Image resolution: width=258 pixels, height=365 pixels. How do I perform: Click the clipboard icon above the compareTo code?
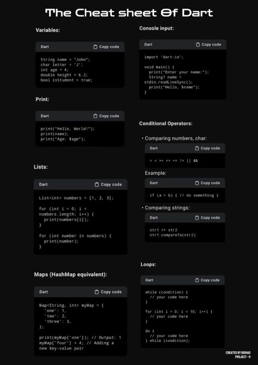pyautogui.click(x=197, y=217)
